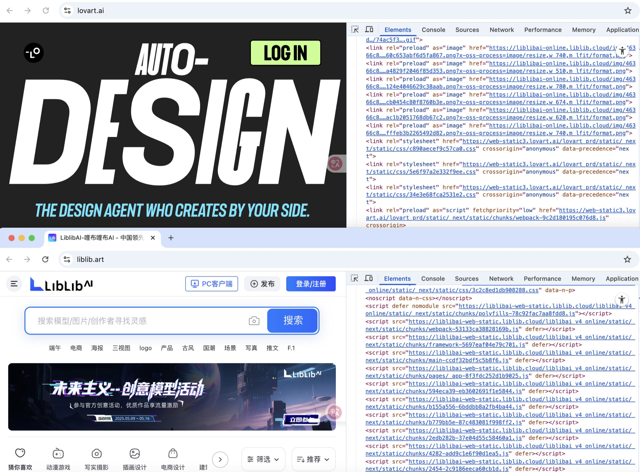Toggle device toolbar in lower DevTools
Image resolution: width=640 pixels, height=472 pixels.
click(369, 278)
